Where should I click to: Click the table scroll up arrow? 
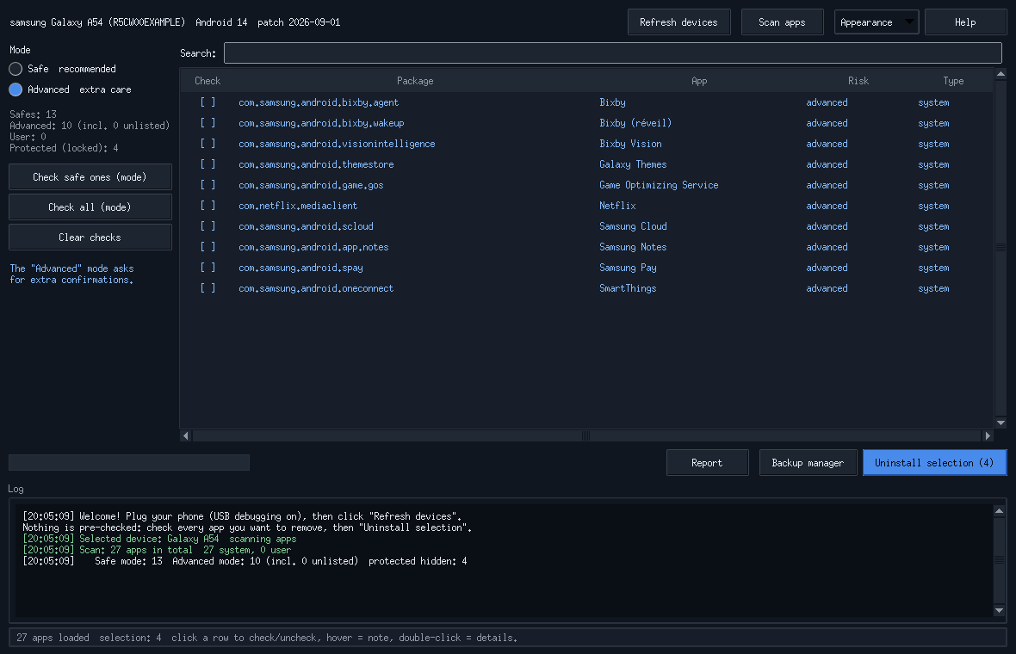click(1001, 74)
